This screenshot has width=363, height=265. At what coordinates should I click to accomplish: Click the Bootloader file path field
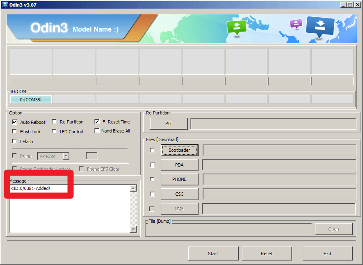click(x=279, y=150)
